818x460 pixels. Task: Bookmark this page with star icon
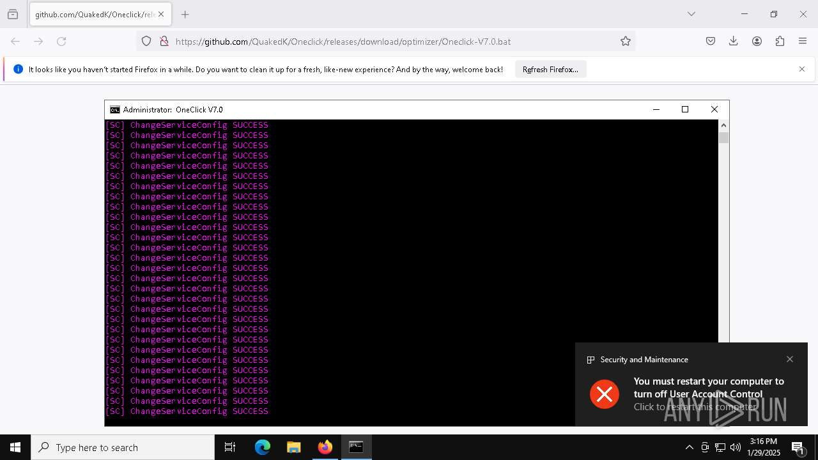coord(626,42)
